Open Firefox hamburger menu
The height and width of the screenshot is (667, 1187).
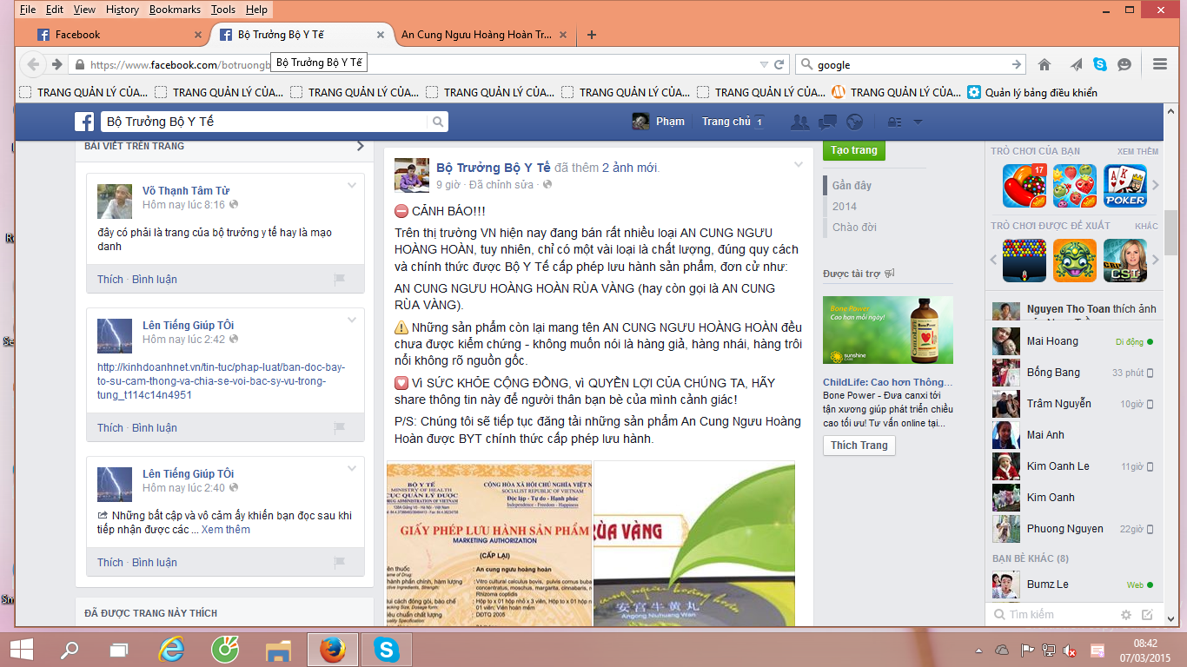[x=1159, y=64]
